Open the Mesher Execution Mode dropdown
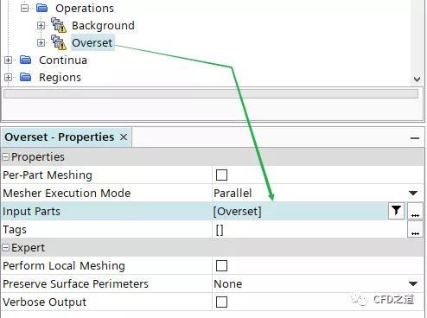This screenshot has width=427, height=318. [x=413, y=193]
